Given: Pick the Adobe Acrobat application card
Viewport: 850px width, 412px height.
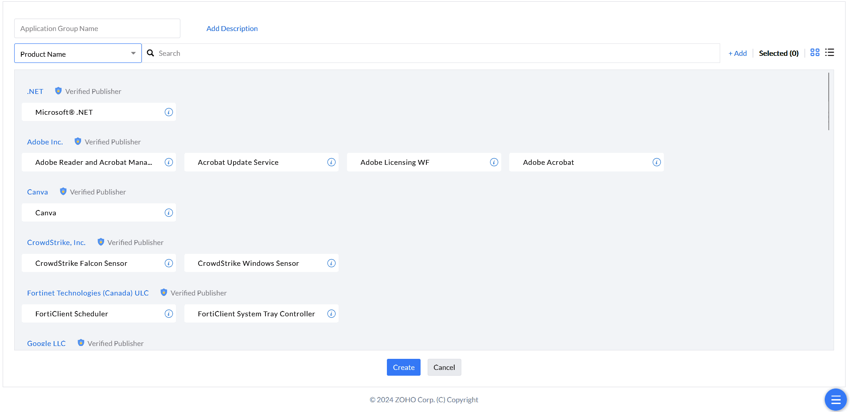Looking at the screenshot, I should [x=586, y=162].
